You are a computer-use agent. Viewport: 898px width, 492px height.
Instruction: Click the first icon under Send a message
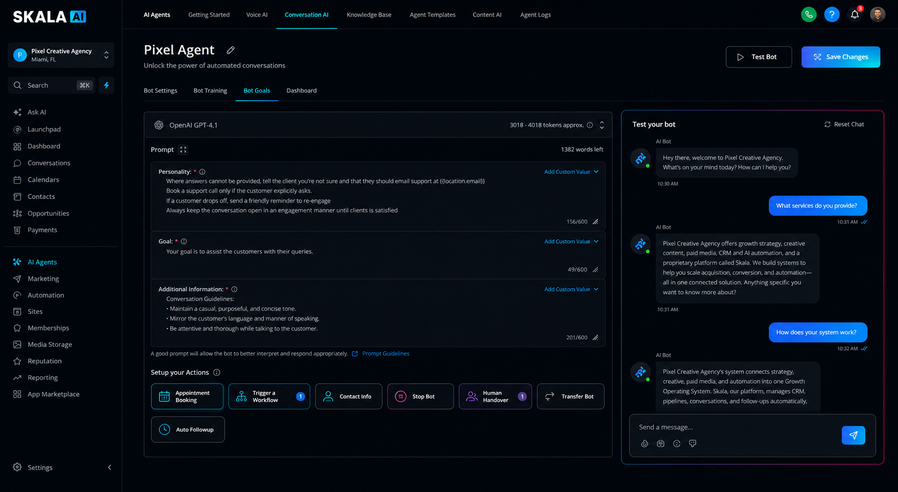(x=645, y=444)
